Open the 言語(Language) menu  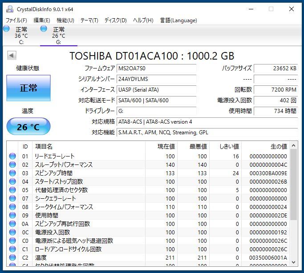point(178,20)
